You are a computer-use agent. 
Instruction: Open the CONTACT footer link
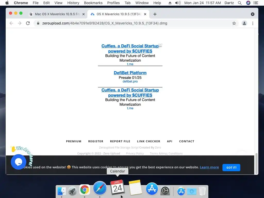coord(187,141)
